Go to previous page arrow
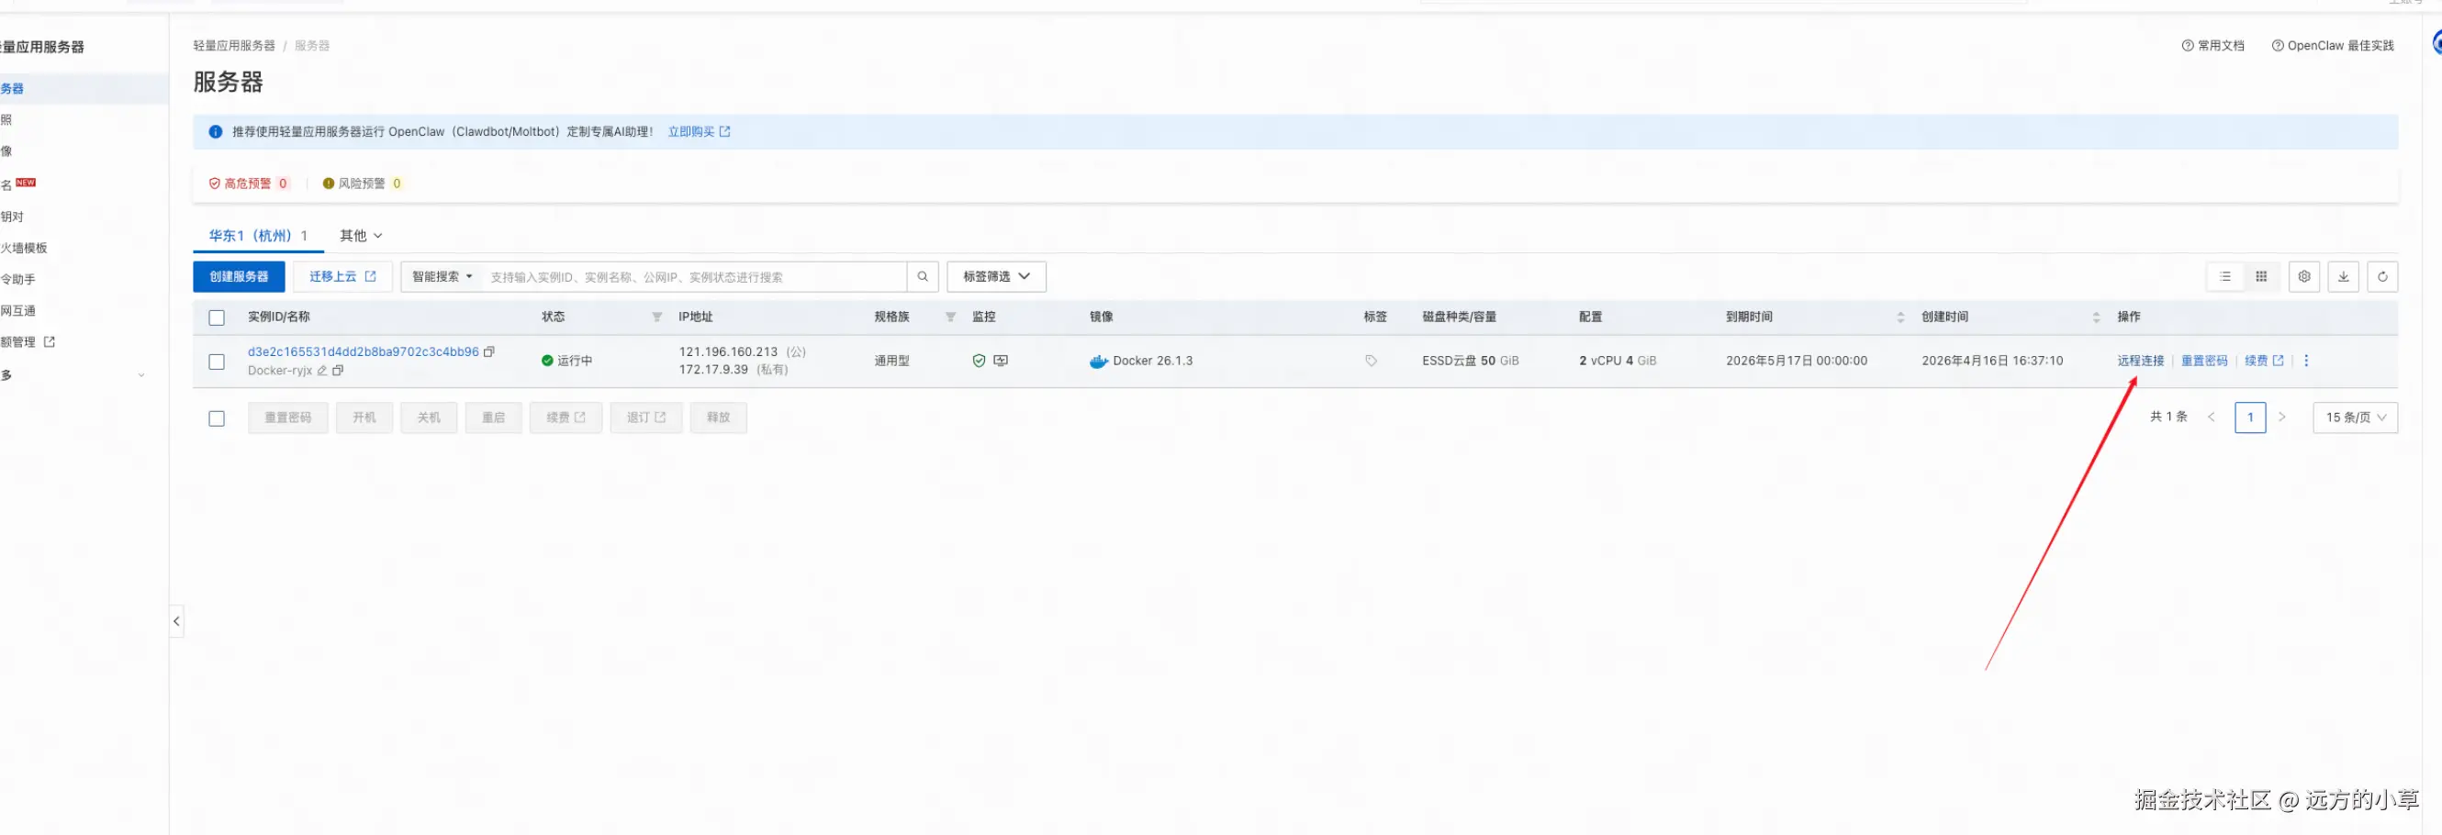Image resolution: width=2442 pixels, height=835 pixels. [2212, 418]
